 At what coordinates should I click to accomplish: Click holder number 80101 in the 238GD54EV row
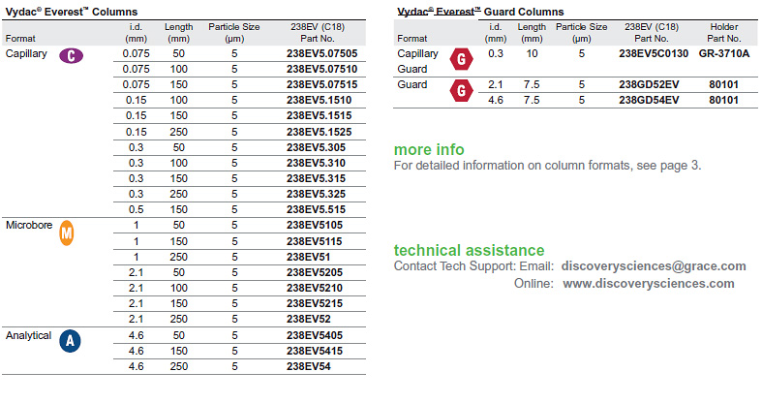723,100
